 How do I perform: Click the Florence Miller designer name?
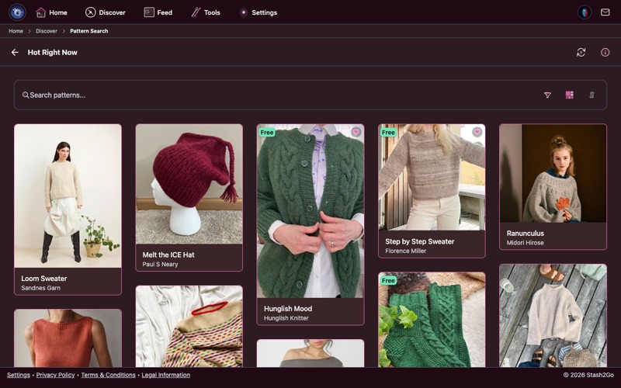(x=405, y=251)
